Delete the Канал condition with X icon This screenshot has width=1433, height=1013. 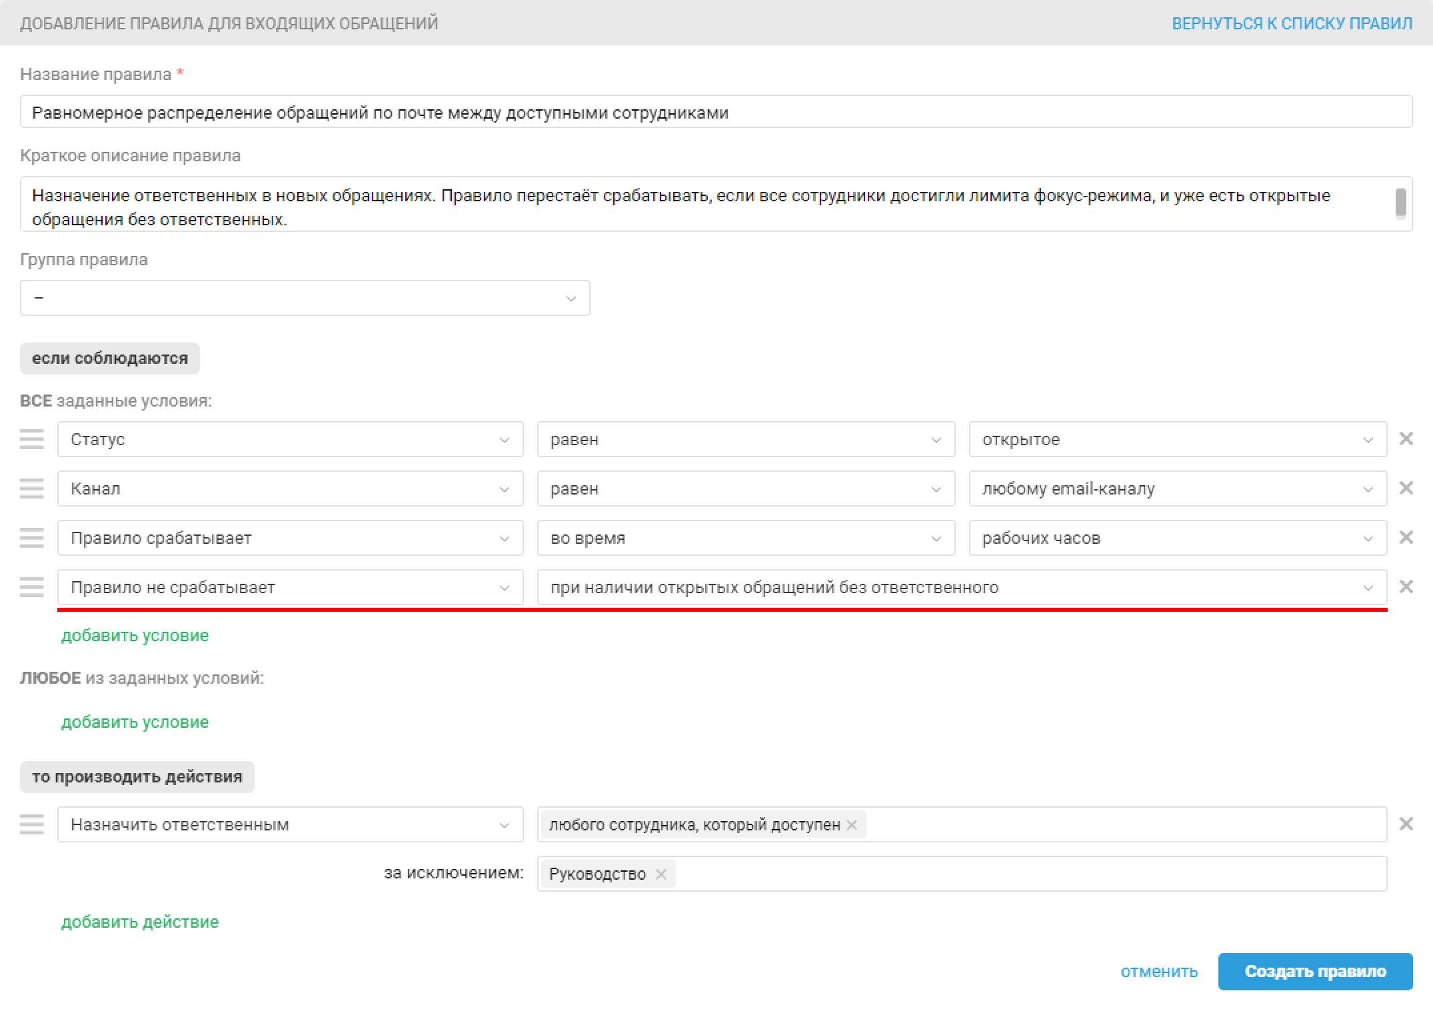point(1406,488)
